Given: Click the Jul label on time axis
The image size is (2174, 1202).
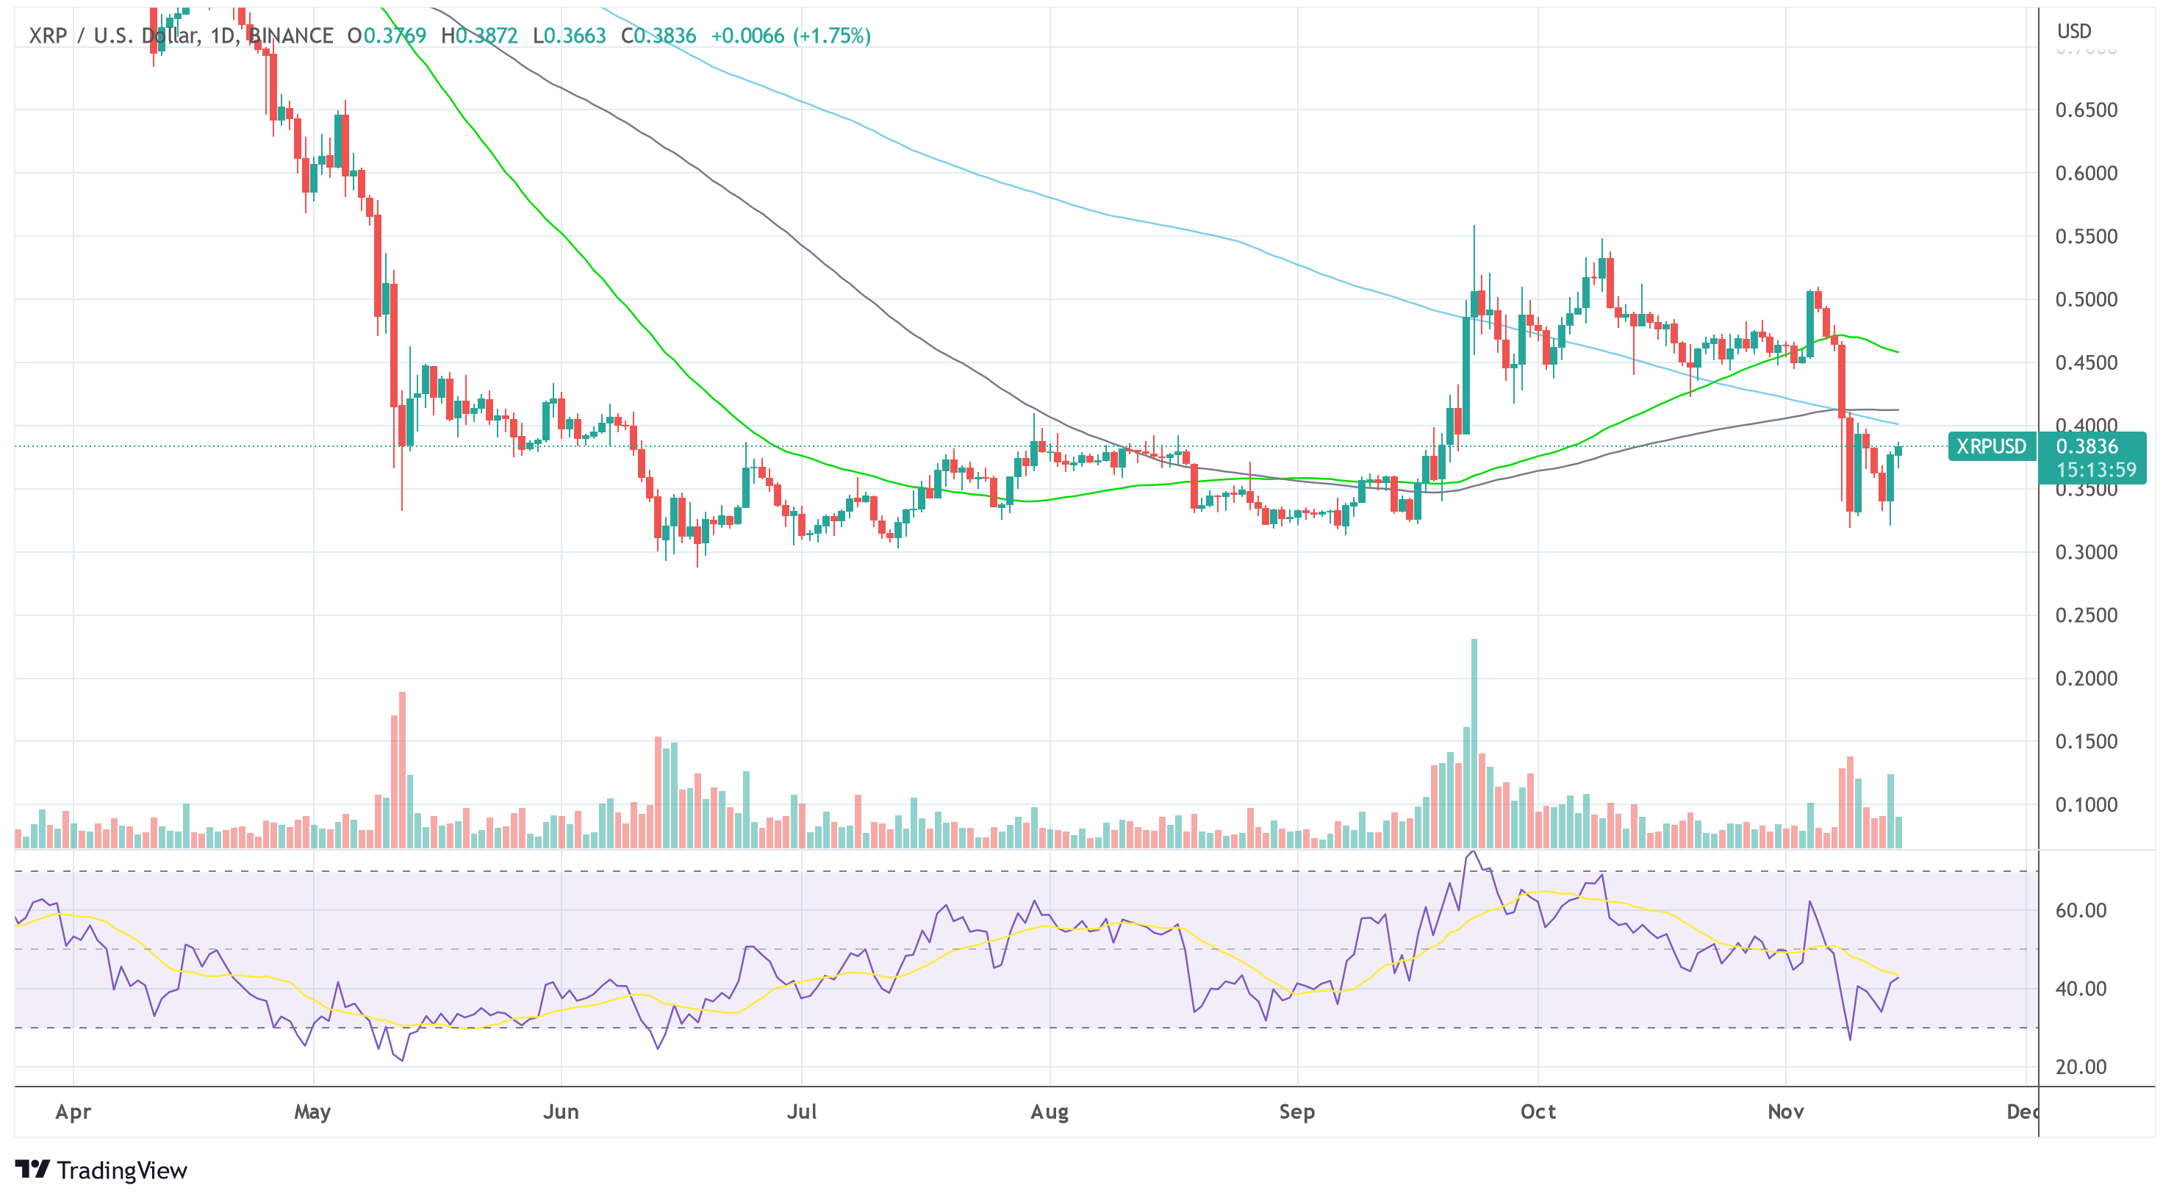Looking at the screenshot, I should tap(802, 1112).
